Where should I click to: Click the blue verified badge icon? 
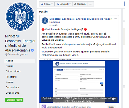[x=32, y=50]
